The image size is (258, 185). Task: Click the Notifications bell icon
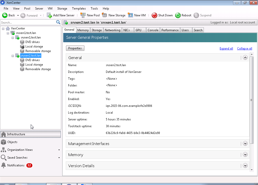(x=4, y=165)
